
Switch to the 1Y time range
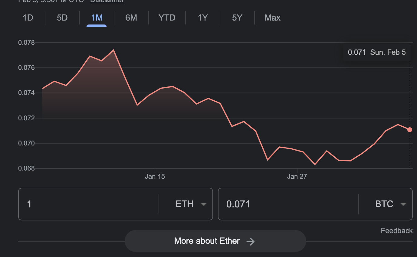coord(203,18)
